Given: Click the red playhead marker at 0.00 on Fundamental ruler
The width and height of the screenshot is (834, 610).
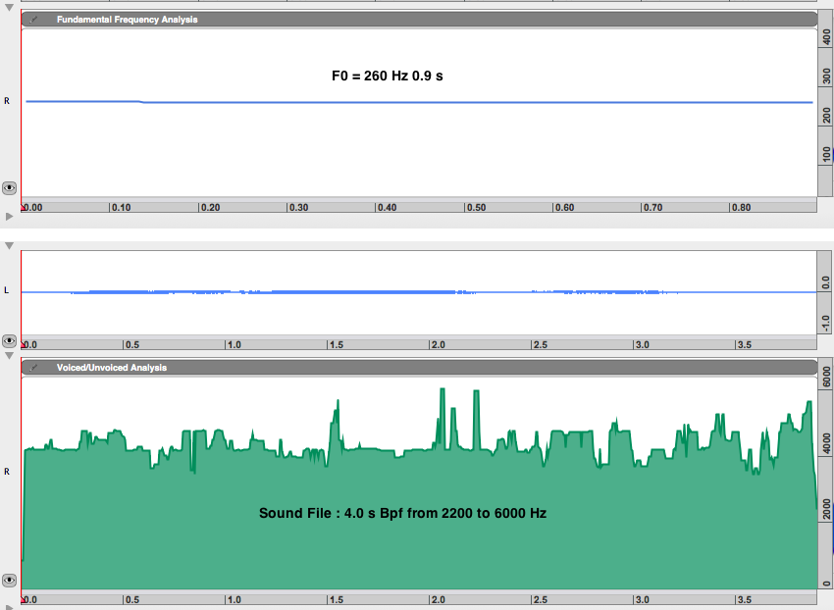Looking at the screenshot, I should (24, 207).
